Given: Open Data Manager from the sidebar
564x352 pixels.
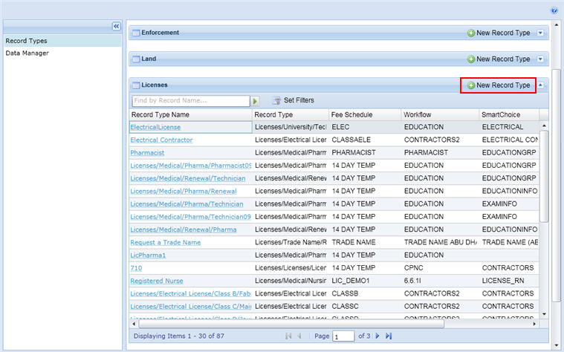Looking at the screenshot, I should pyautogui.click(x=27, y=53).
